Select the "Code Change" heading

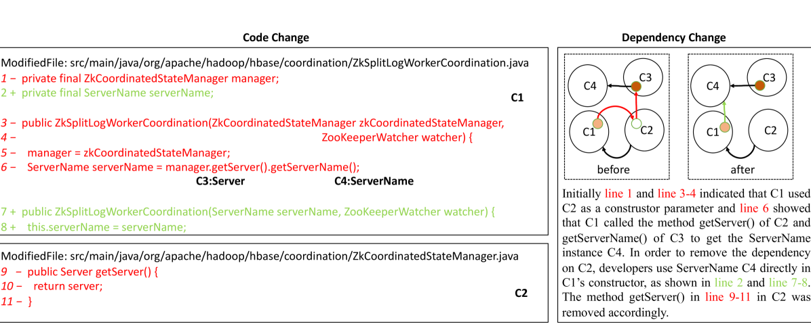click(276, 38)
